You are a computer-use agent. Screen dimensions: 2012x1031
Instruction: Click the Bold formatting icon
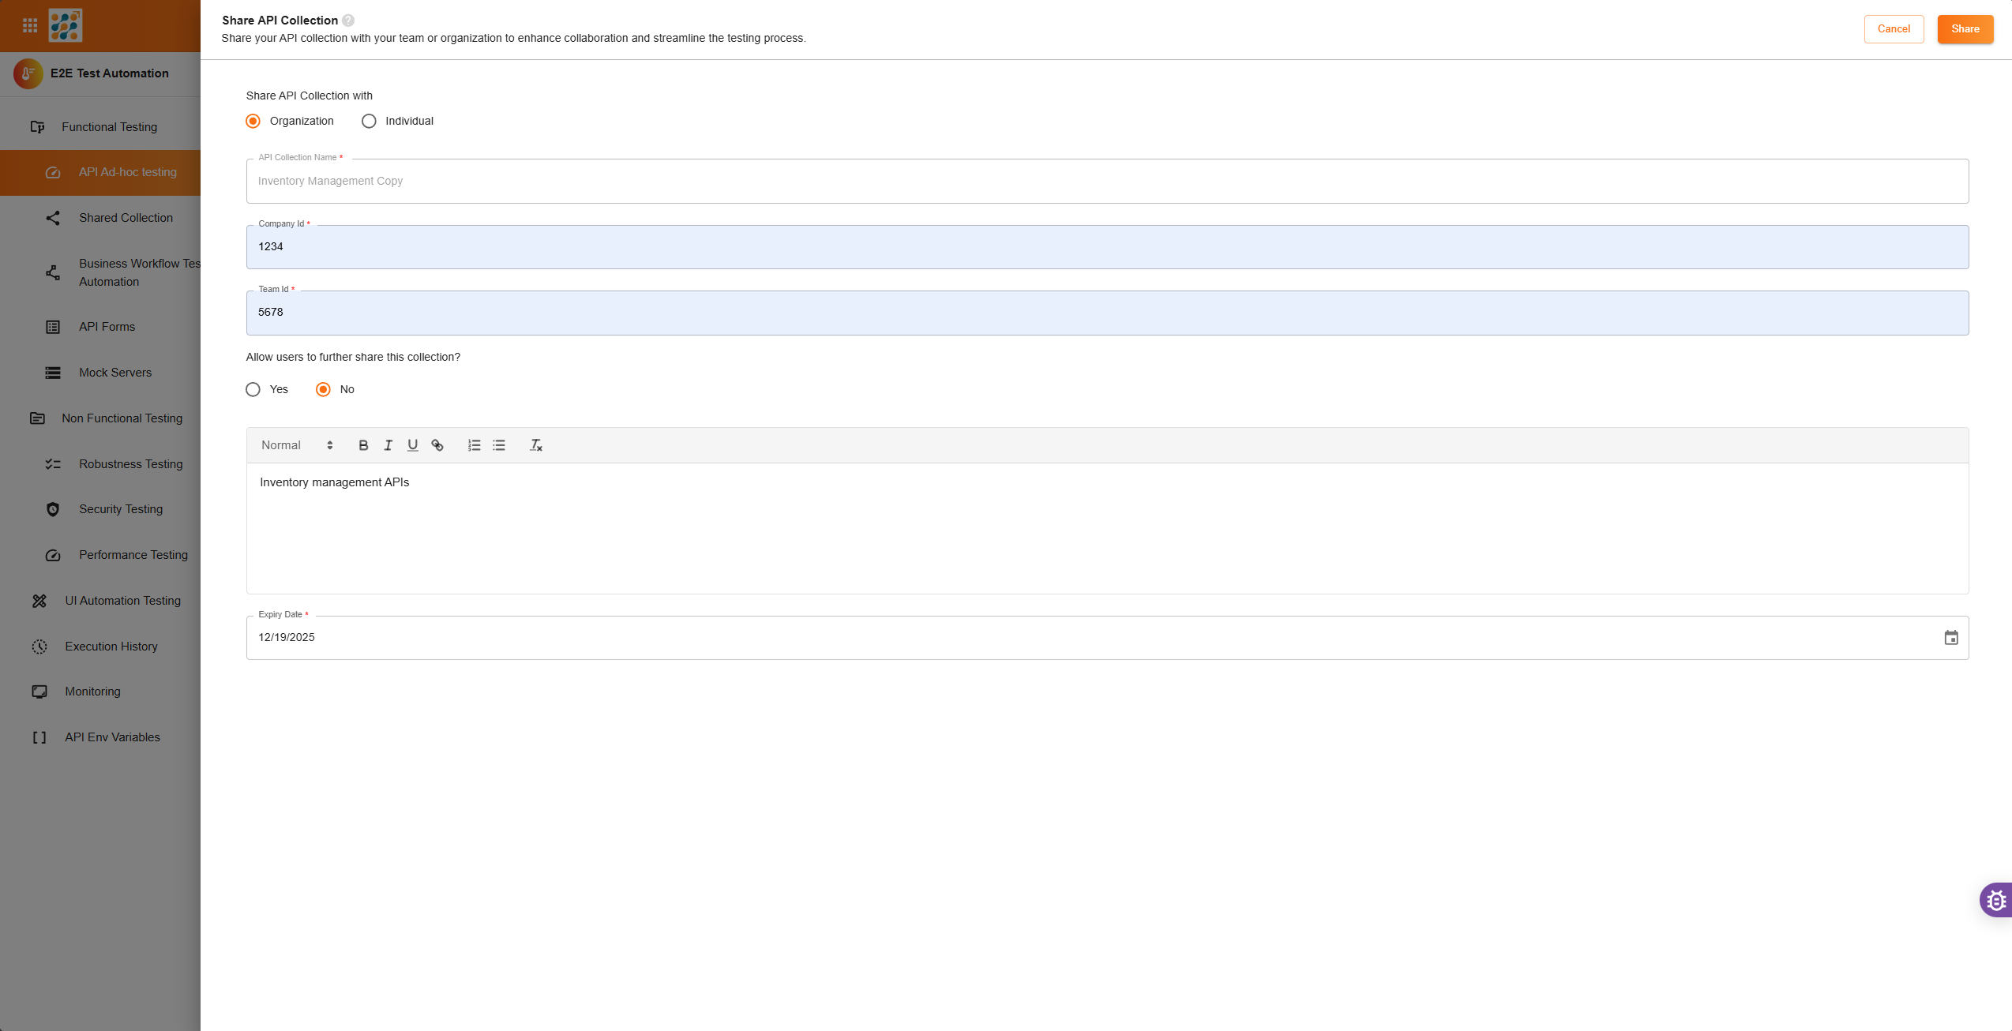[x=363, y=445]
